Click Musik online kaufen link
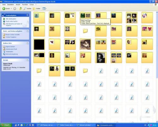Screen dimensions: 158x127 pyautogui.click(x=12, y=21)
